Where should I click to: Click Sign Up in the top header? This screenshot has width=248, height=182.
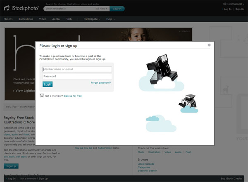pyautogui.click(x=240, y=9)
